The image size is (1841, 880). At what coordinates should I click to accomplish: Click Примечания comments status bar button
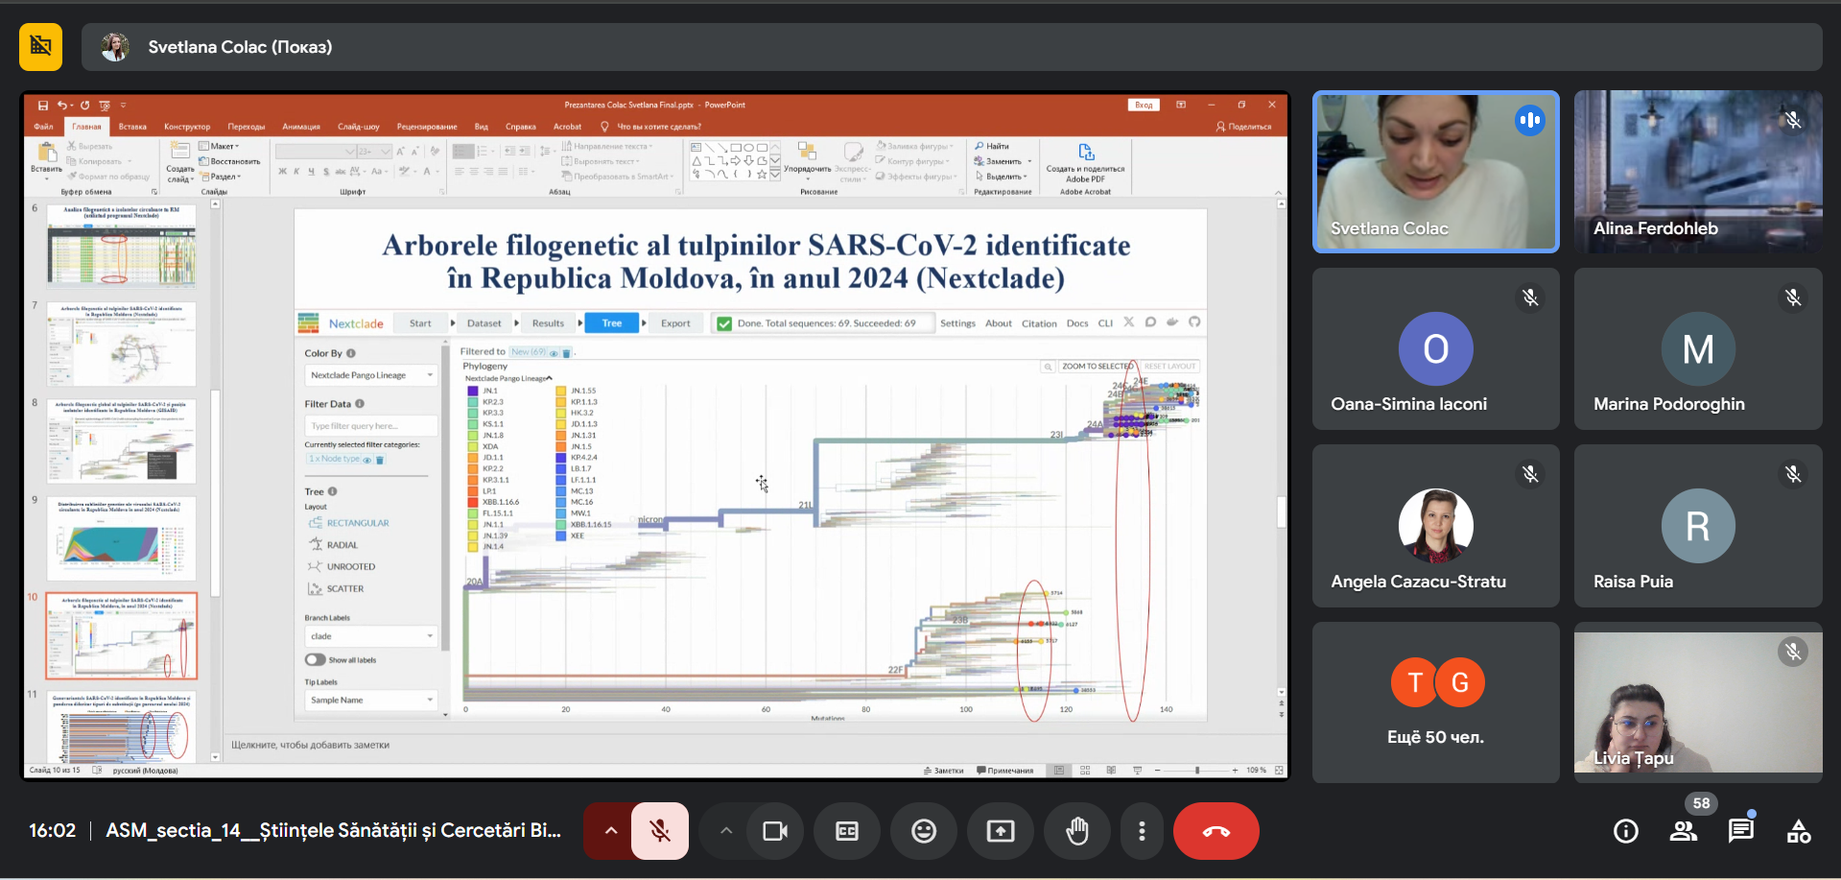pyautogui.click(x=1004, y=771)
